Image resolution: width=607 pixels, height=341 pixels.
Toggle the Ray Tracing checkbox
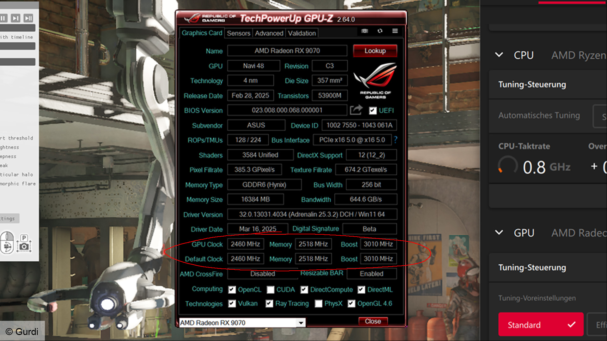pos(269,303)
